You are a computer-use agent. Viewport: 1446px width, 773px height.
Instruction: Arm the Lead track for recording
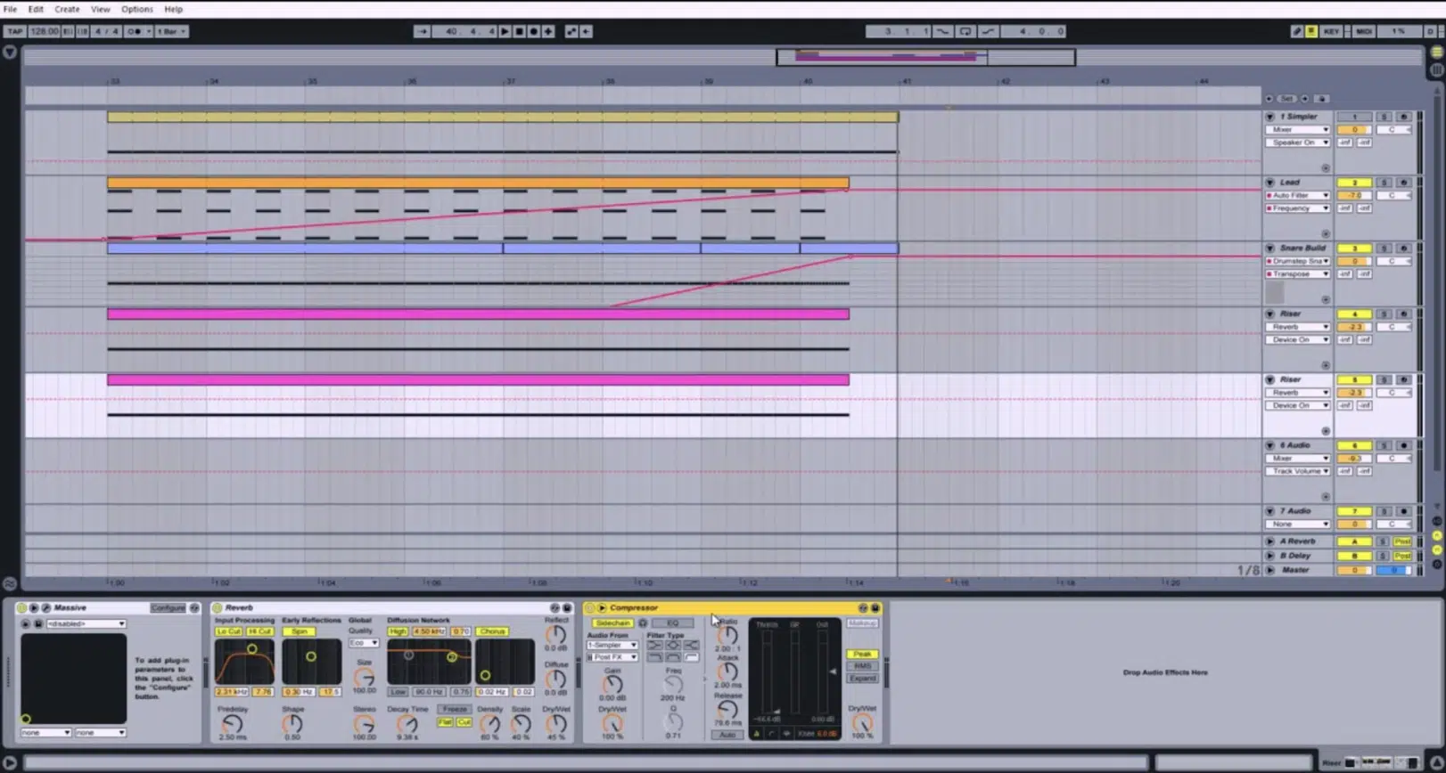click(x=1403, y=183)
